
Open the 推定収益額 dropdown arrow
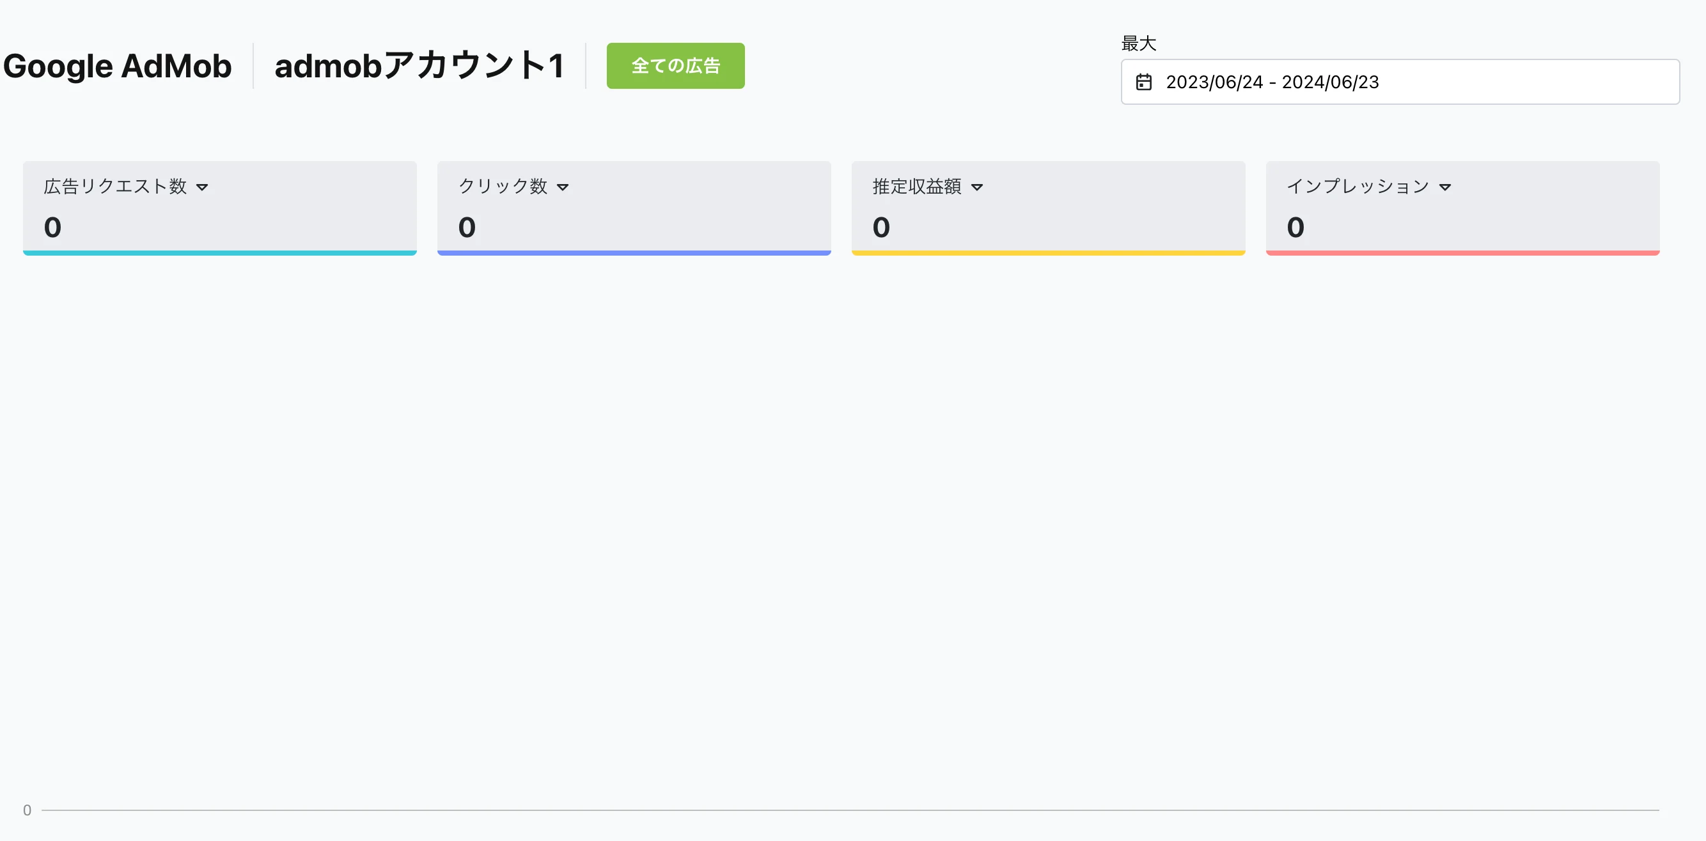(977, 187)
